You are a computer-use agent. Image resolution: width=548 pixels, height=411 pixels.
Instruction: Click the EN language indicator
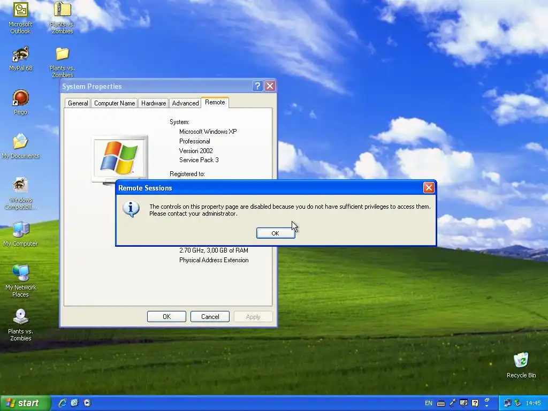(429, 404)
